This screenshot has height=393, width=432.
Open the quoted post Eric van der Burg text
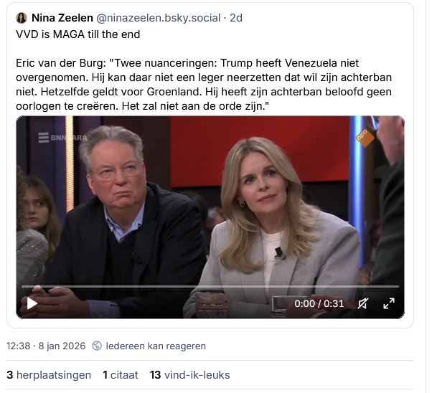pyautogui.click(x=204, y=85)
